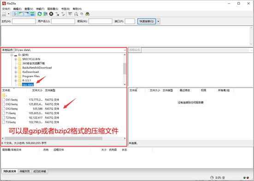Click the Program Files folder icon
The height and width of the screenshot is (181, 254).
point(20,76)
